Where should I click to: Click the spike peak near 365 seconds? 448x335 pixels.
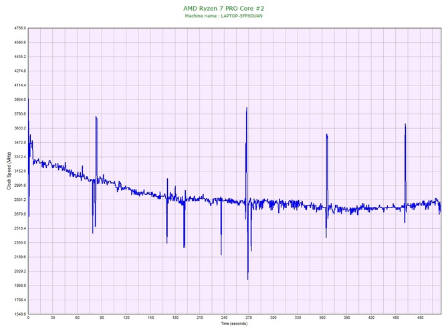coord(326,134)
